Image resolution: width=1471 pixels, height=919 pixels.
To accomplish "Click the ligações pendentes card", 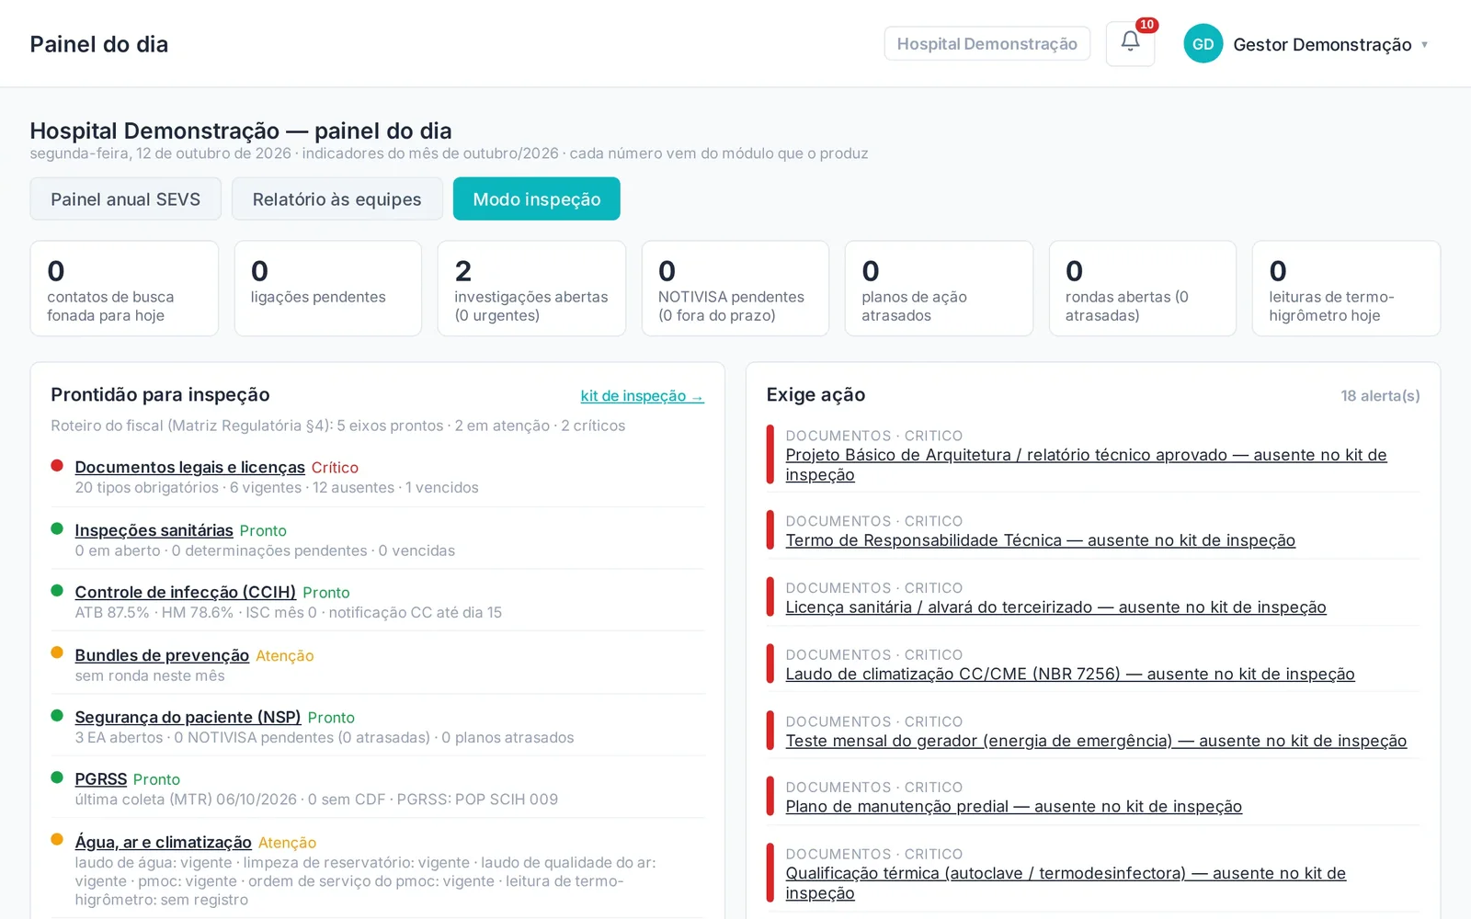I will (328, 289).
